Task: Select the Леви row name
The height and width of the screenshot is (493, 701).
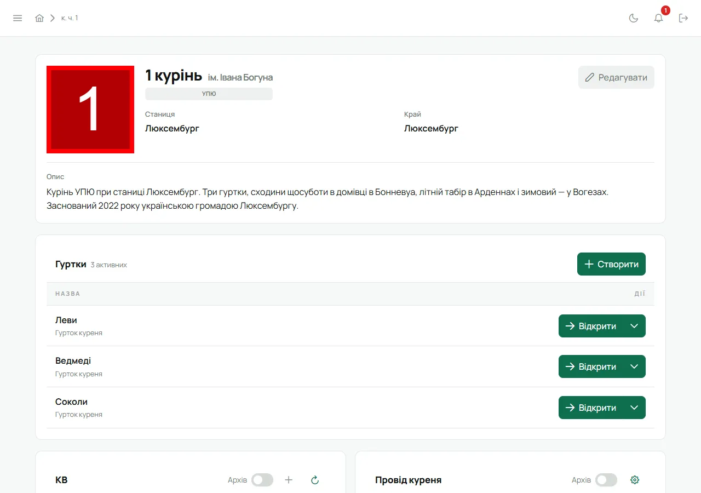Action: 66,320
